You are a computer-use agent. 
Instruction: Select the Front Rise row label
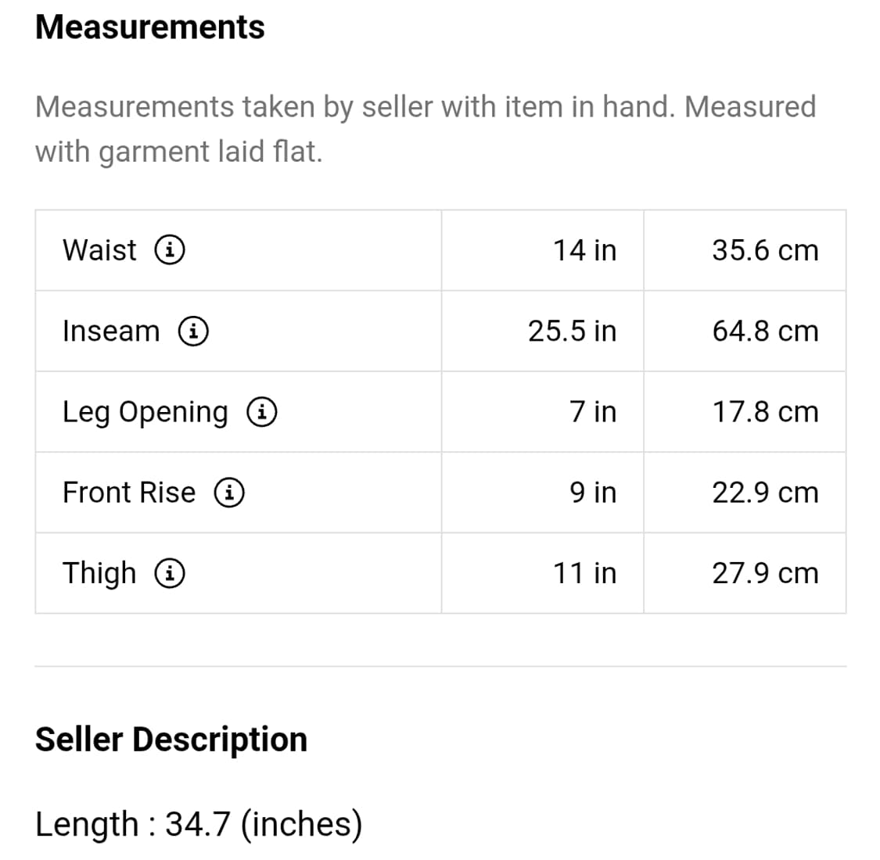click(129, 492)
